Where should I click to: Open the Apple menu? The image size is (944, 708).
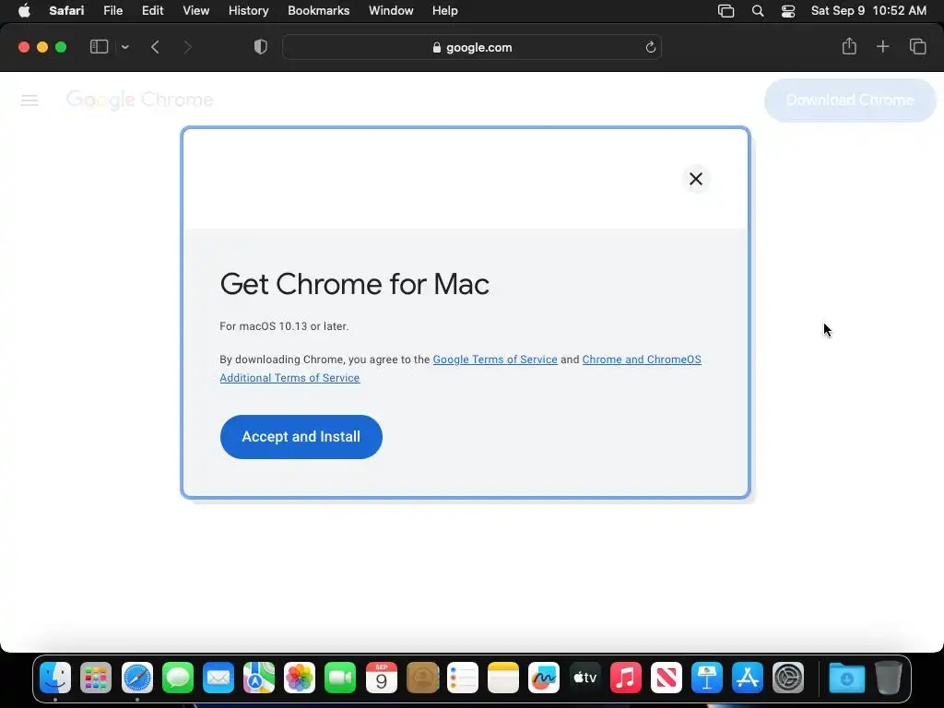[24, 11]
